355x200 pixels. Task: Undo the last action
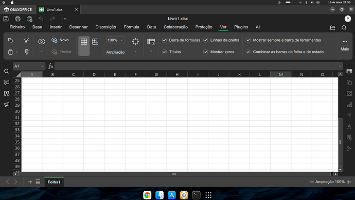41,19
